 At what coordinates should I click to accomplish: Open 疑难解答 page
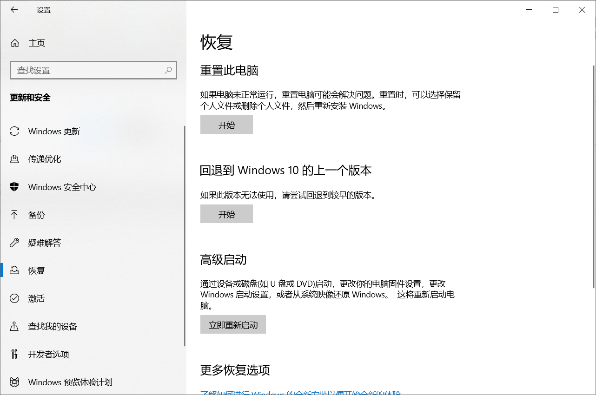pos(92,243)
